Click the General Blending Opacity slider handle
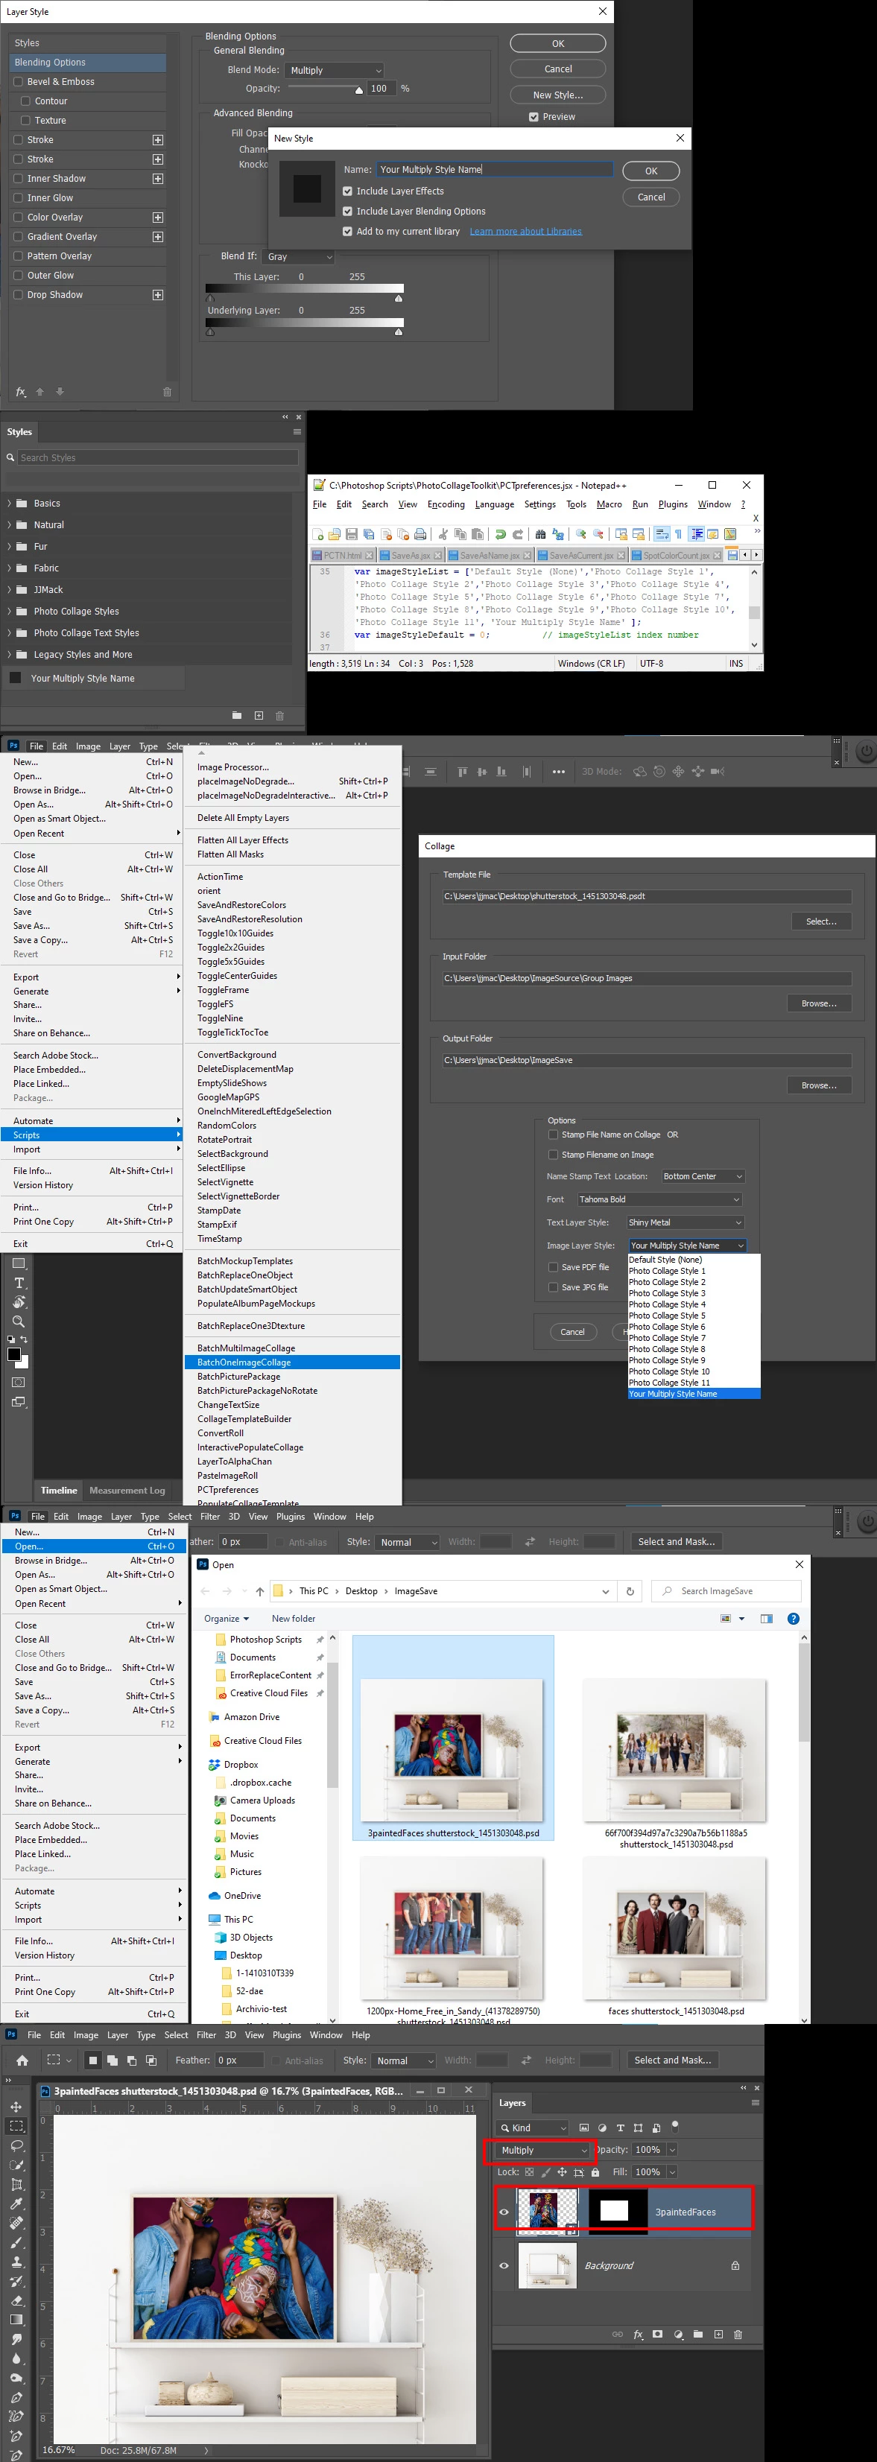The height and width of the screenshot is (2462, 877). [x=358, y=90]
